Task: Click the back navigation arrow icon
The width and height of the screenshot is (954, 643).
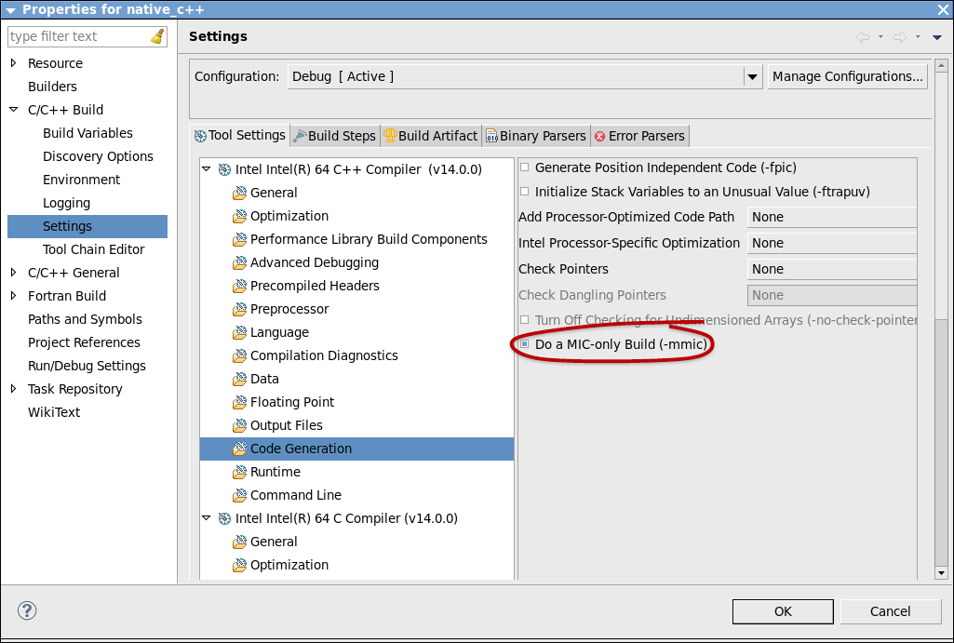Action: [863, 37]
